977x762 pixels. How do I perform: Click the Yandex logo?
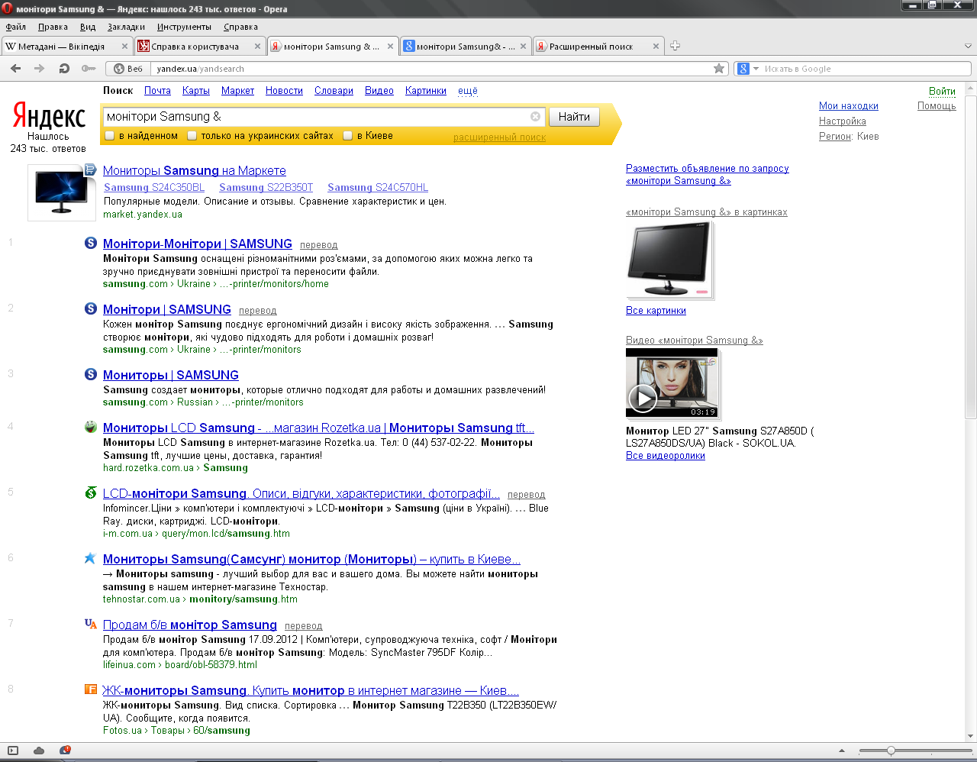pos(49,116)
